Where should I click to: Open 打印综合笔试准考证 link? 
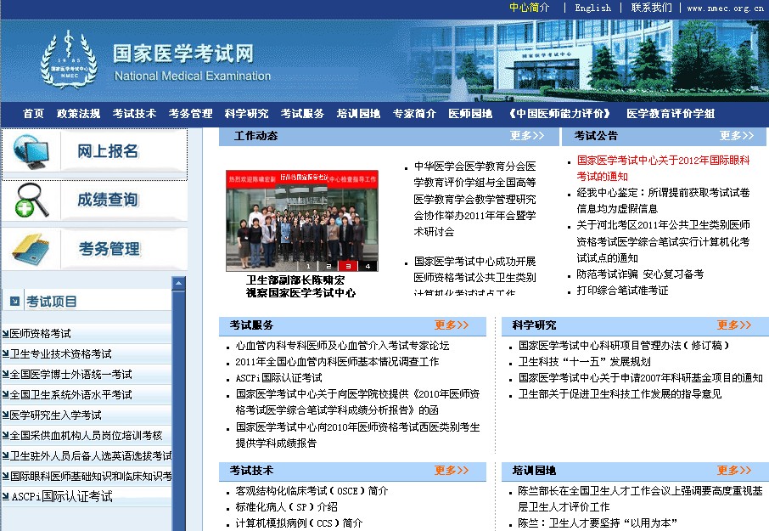622,290
